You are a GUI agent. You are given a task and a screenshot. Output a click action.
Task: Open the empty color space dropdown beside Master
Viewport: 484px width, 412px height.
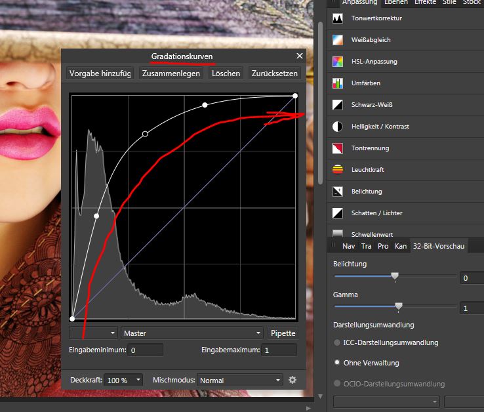[x=93, y=333]
